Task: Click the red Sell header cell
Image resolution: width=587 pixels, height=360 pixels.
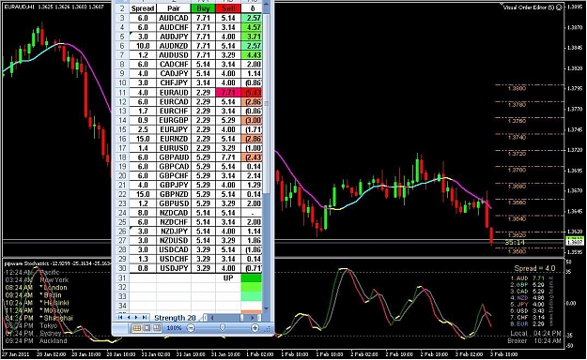Action: (x=228, y=8)
